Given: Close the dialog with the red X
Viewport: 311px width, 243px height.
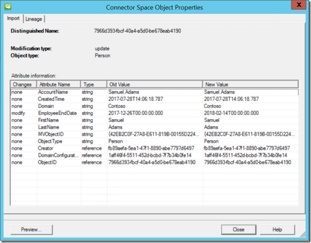Looking at the screenshot, I should (x=299, y=5).
